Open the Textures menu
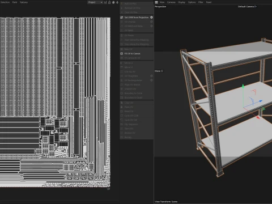The height and width of the screenshot is (204, 272). pos(24,2)
